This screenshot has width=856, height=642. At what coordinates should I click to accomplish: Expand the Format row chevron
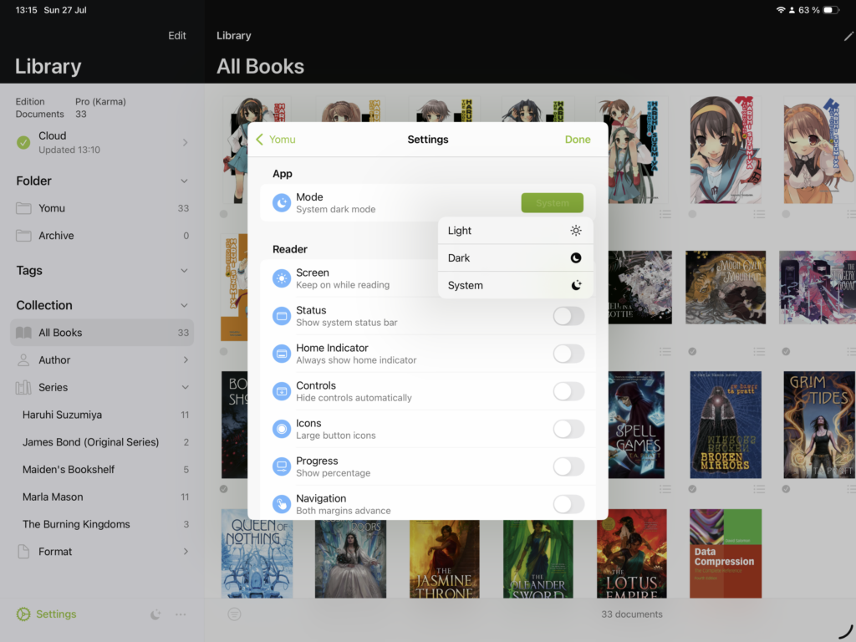(186, 552)
